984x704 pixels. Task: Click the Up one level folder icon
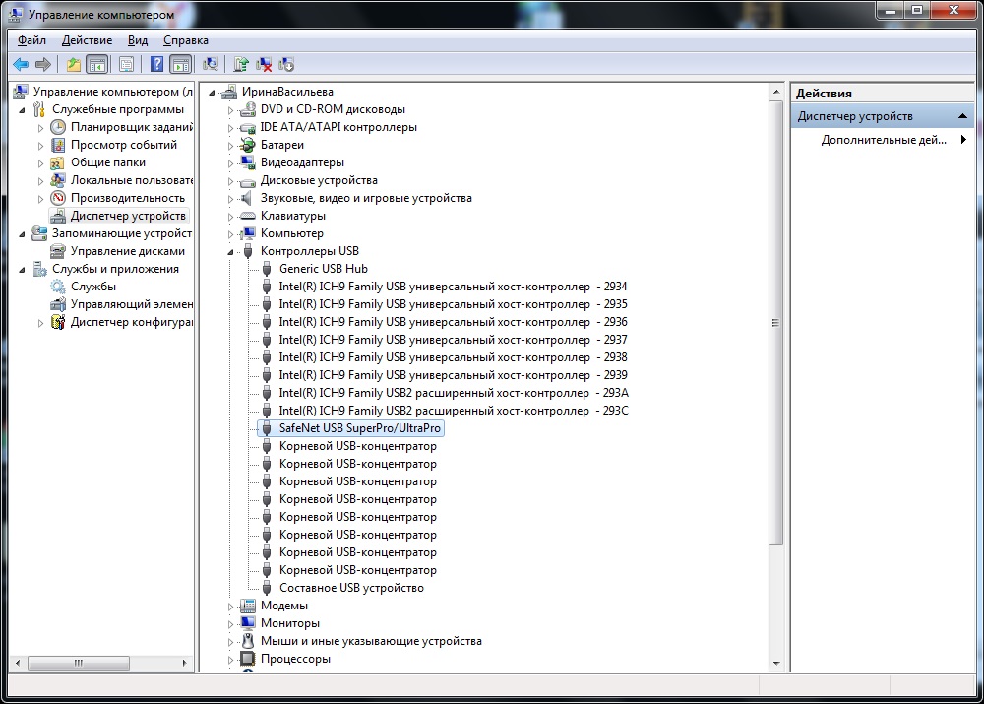(74, 65)
